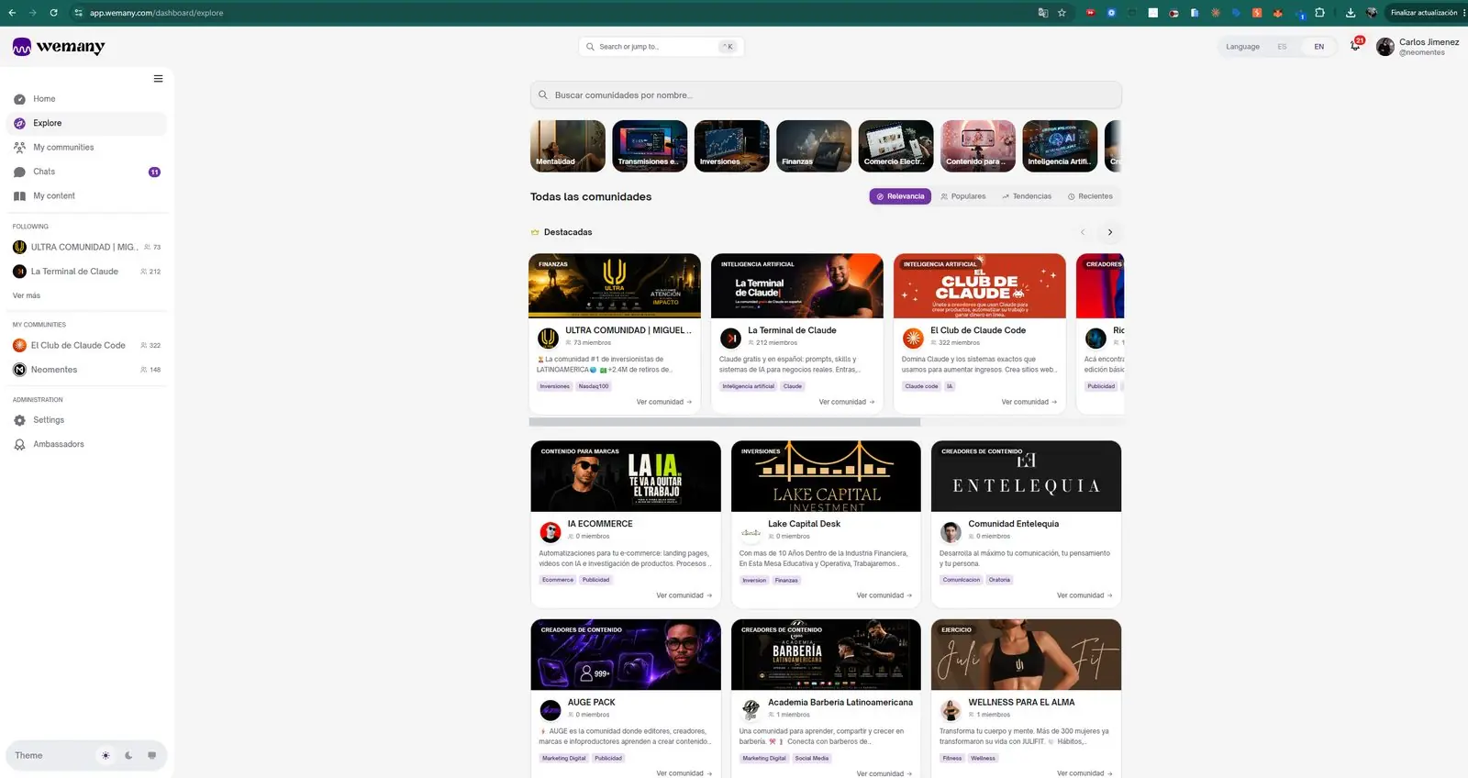Click AUGE PACK card avatar

point(550,710)
